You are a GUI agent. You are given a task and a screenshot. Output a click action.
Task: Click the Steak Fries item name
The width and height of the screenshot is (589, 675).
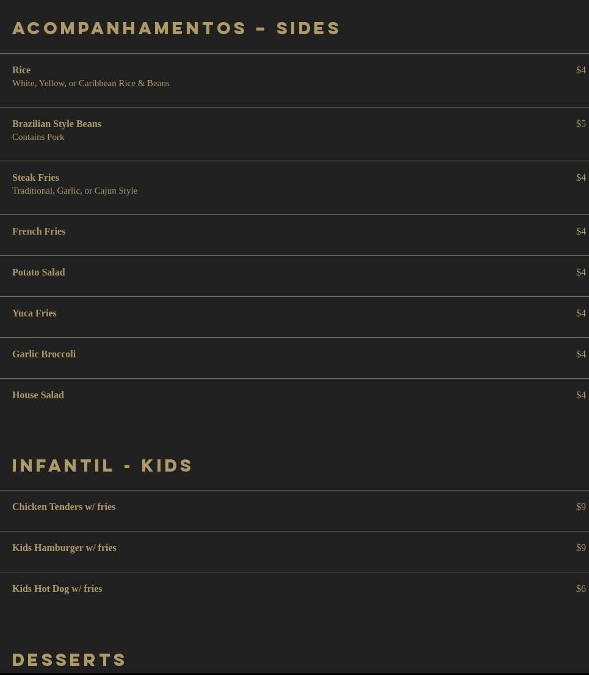click(x=35, y=178)
